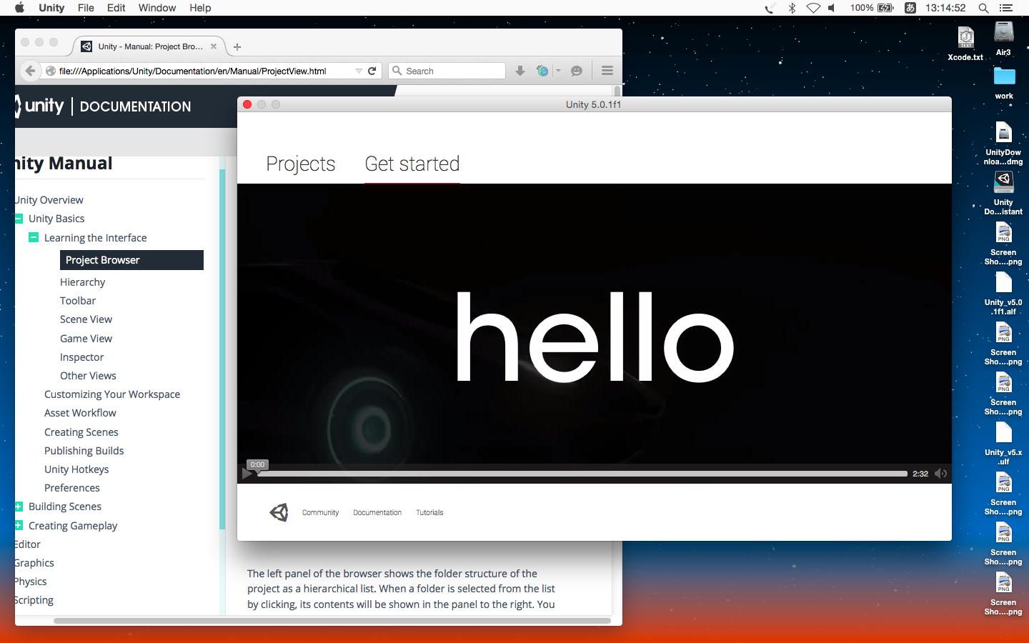1029x643 pixels.
Task: Select the work folder on desktop
Action: coord(1004,82)
